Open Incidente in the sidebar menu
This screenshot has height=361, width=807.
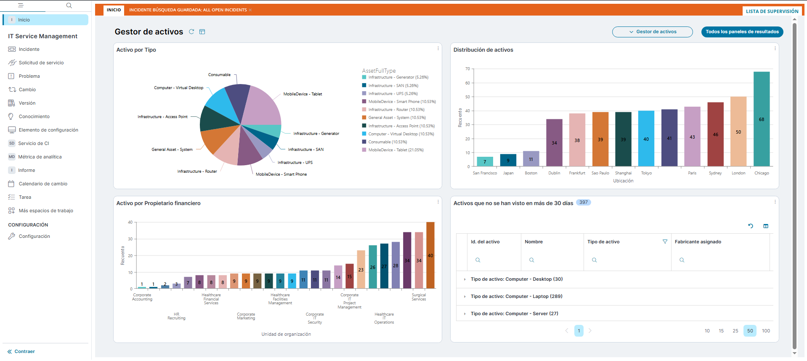(x=29, y=49)
